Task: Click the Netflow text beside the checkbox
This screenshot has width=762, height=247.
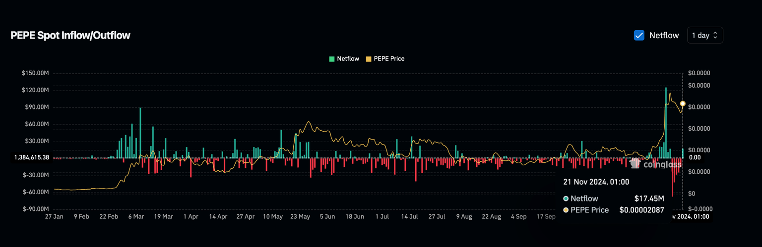Action: [x=664, y=35]
